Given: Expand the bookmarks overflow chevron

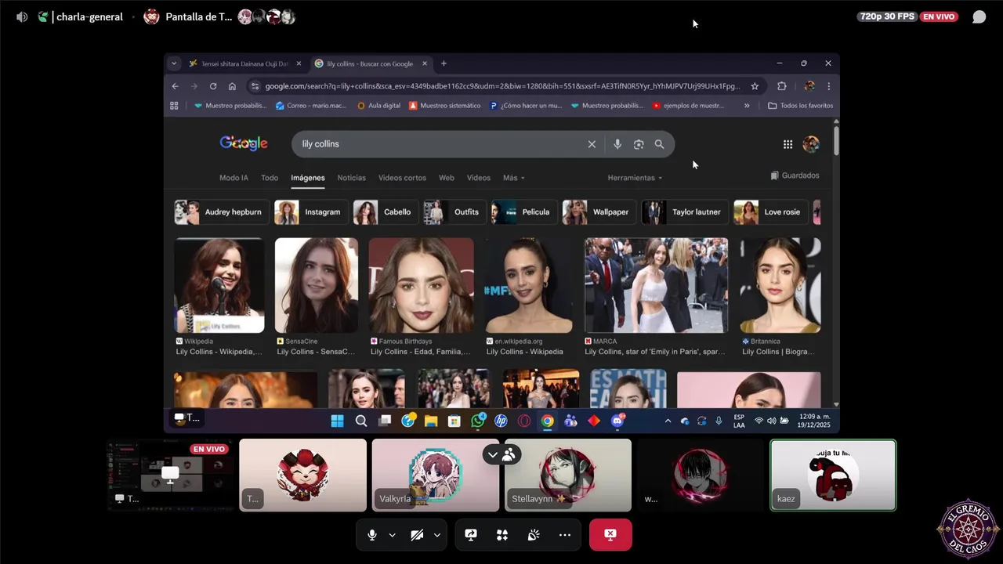Looking at the screenshot, I should (x=747, y=106).
